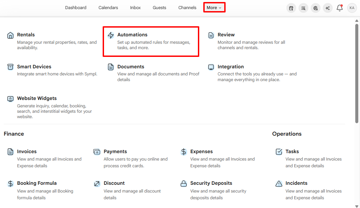Open the Payments link
360x208 pixels.
[x=115, y=151]
